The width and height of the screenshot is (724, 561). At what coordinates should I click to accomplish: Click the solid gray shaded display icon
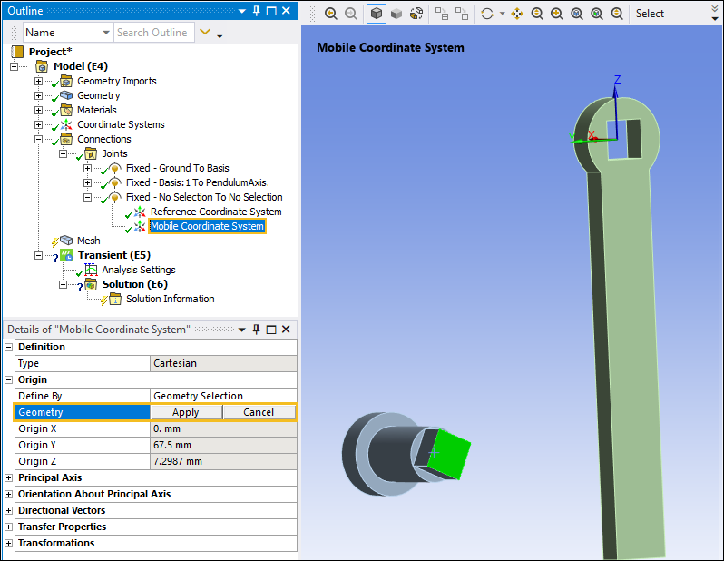click(396, 14)
